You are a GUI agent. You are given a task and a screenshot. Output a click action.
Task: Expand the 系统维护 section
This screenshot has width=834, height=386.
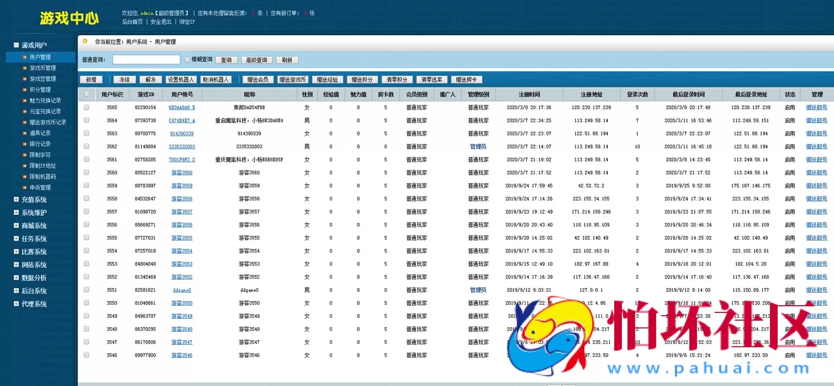[x=17, y=213]
